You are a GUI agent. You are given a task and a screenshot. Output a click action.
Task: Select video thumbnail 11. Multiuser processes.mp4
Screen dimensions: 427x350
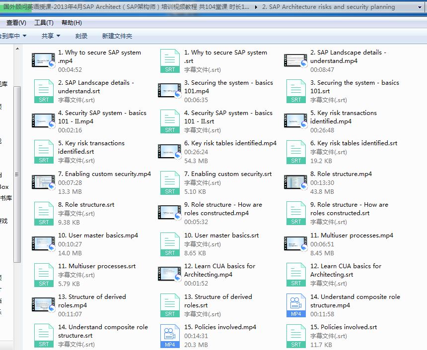click(296, 243)
